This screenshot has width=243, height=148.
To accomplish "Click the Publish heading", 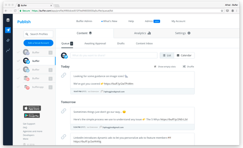I will (x=24, y=22).
